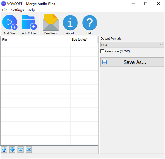Minimize the Merge Audio Files window
Viewport: 165px width, 159px height.
point(134,4)
